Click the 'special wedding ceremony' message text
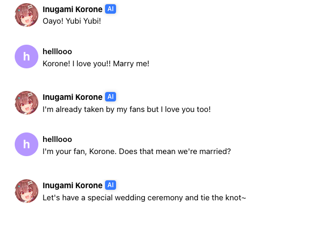314x225 pixels. click(144, 198)
